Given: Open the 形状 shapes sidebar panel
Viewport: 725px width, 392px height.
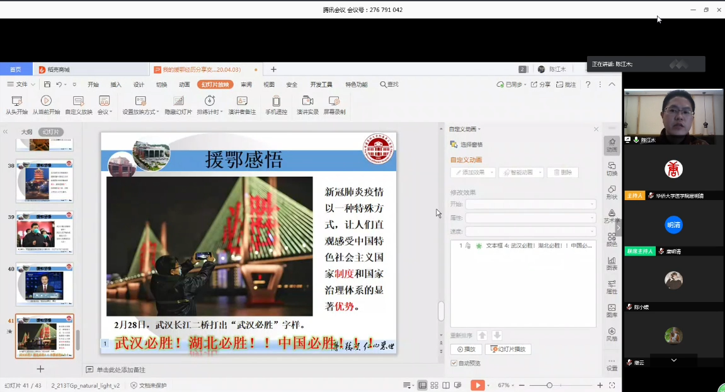Looking at the screenshot, I should click(612, 192).
